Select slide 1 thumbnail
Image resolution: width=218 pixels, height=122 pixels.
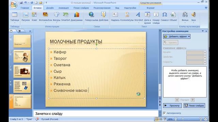tap(22, 41)
